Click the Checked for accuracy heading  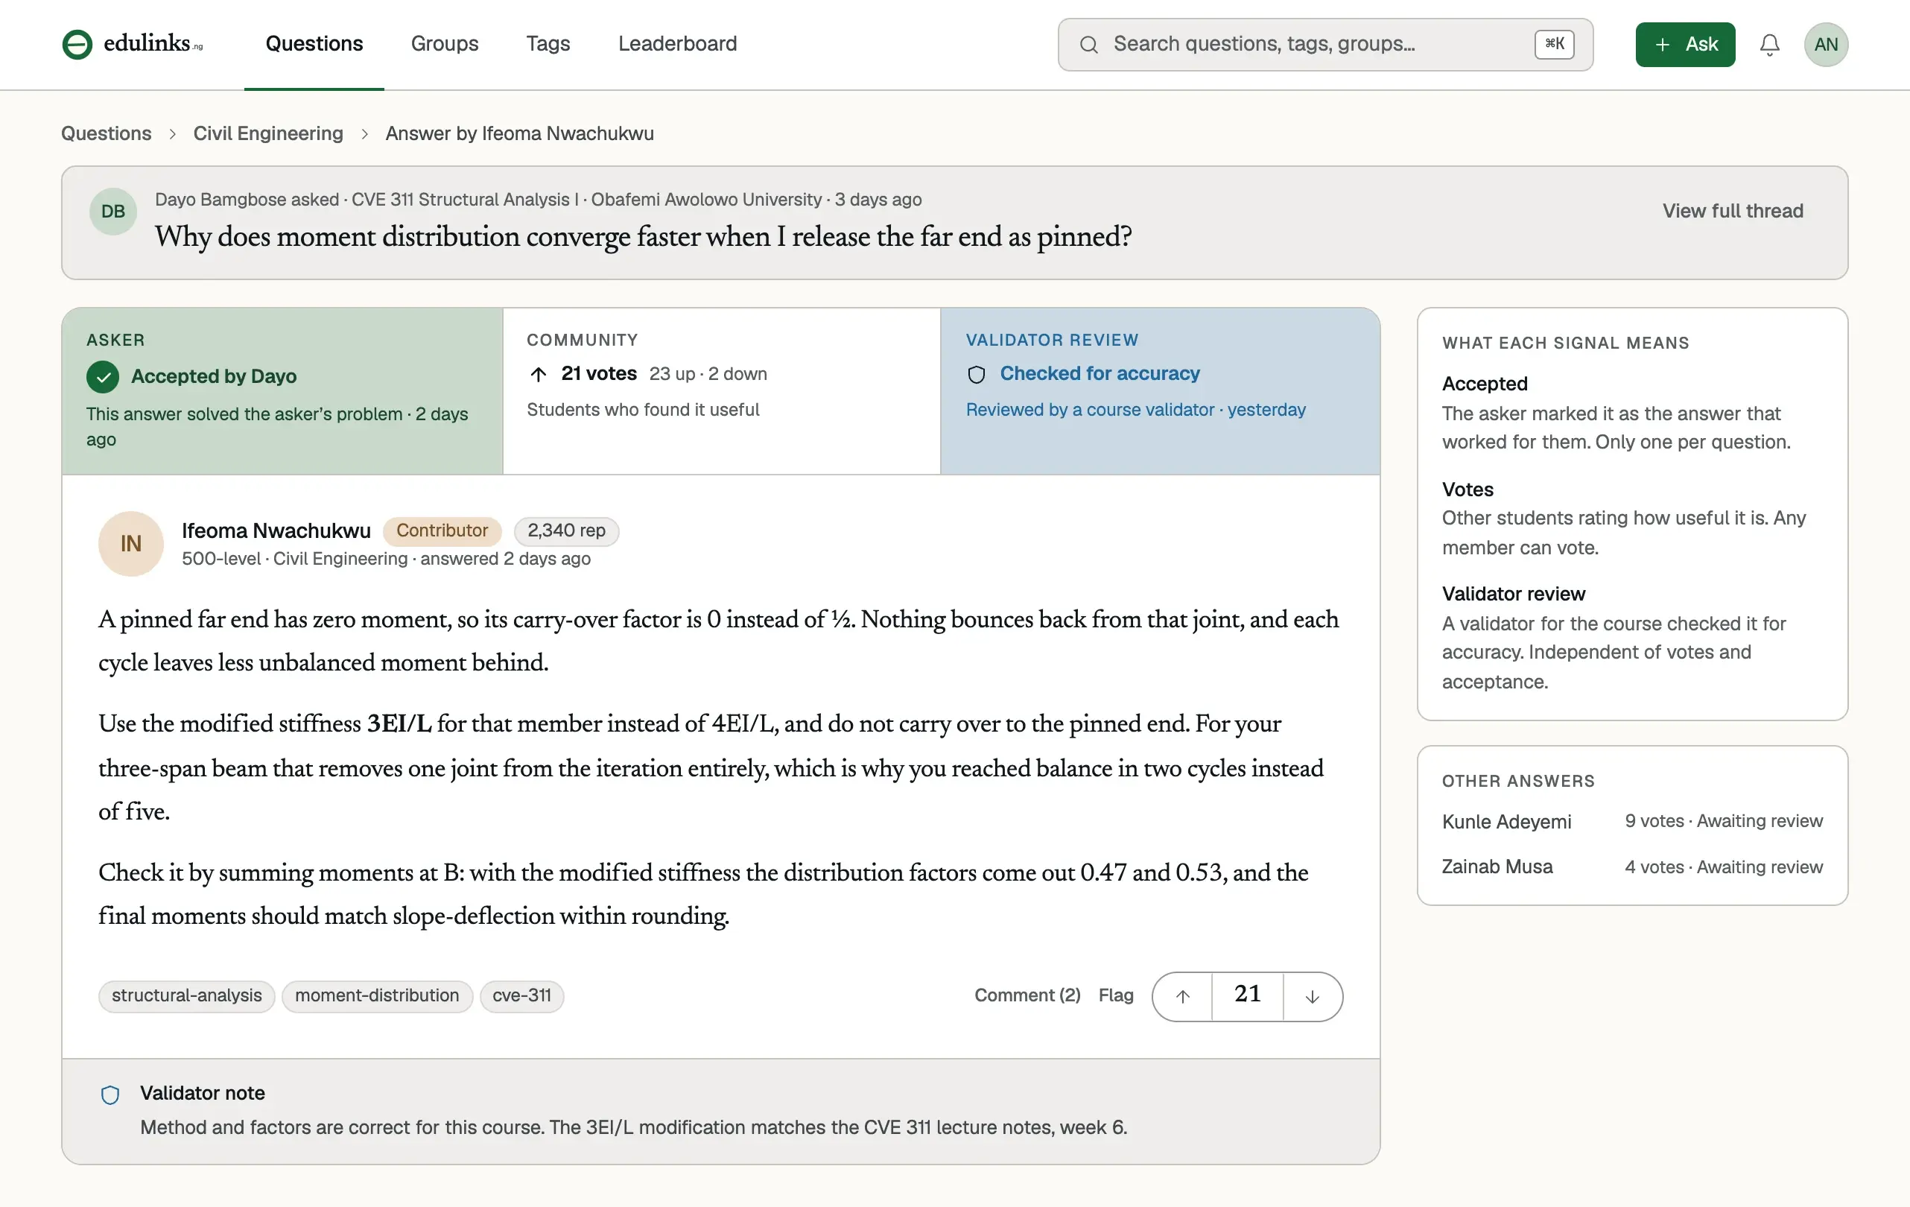1100,374
